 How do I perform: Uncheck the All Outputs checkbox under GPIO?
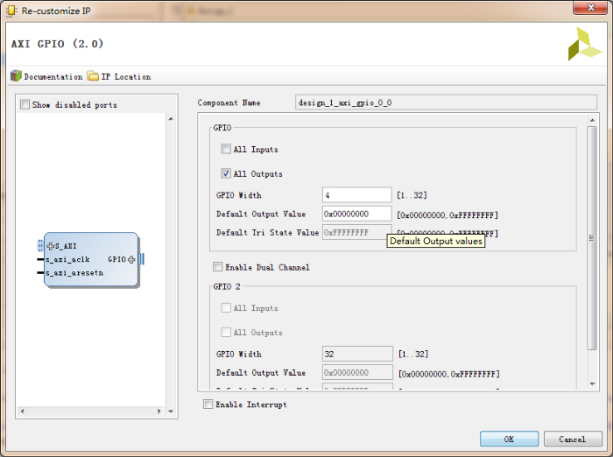226,173
